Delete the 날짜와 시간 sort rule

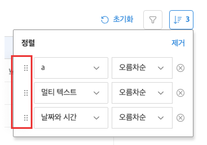point(180,118)
